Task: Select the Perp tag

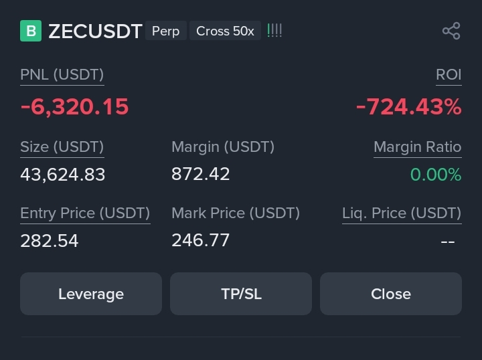Action: point(166,31)
